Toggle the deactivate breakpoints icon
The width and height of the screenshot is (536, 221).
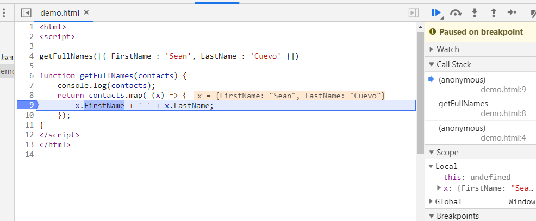click(x=533, y=13)
